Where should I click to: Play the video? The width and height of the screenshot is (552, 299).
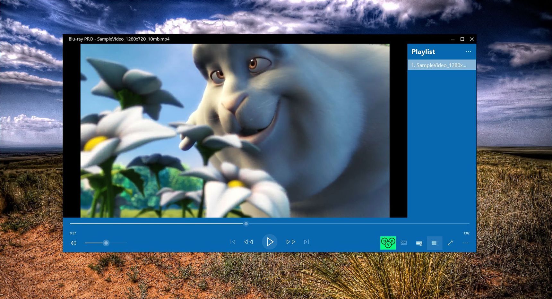click(270, 242)
